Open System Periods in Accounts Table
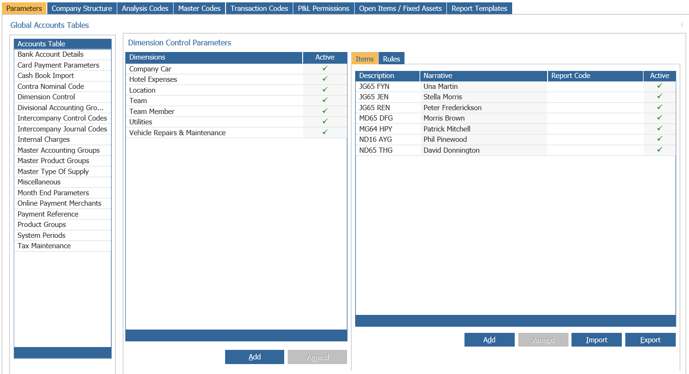 42,235
